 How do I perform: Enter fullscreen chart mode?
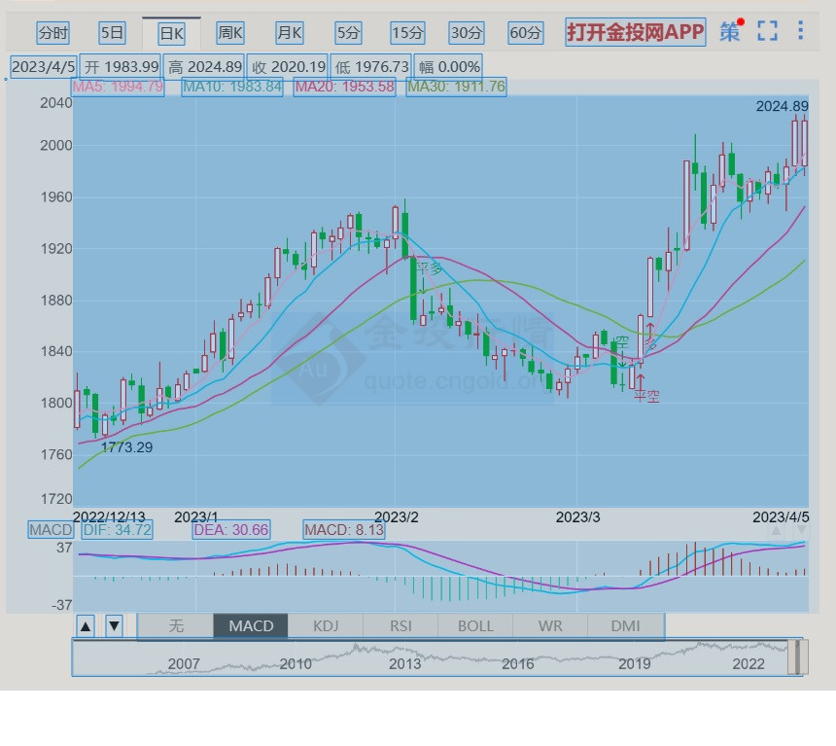tap(767, 31)
